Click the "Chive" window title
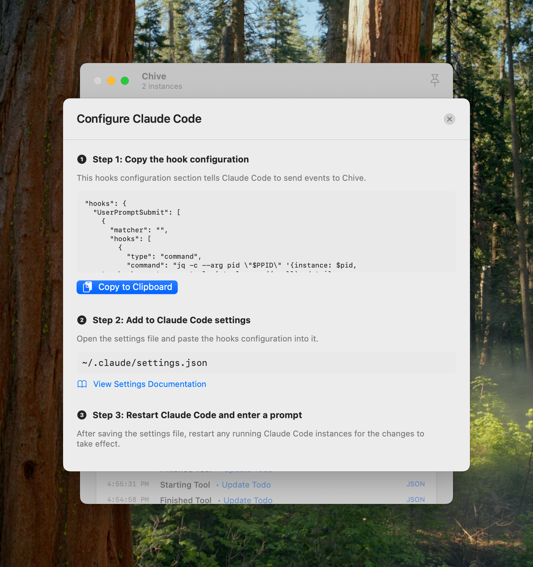 (154, 76)
